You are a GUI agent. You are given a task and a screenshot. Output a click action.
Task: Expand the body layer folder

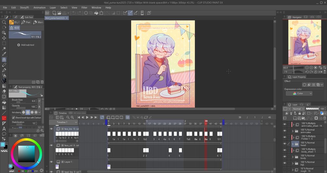[293, 157]
